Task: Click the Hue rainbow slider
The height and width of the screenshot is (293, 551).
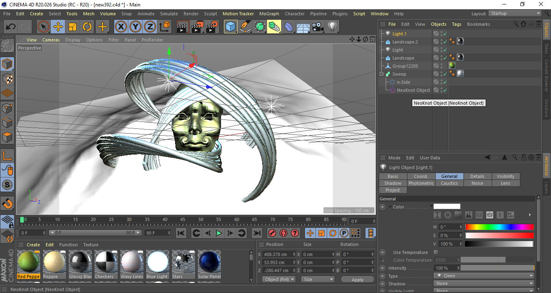Action: pos(499,227)
